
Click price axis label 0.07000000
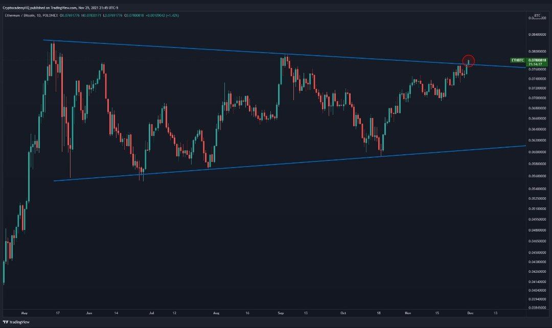point(537,98)
